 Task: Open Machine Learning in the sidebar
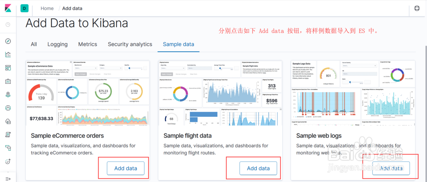point(8,108)
